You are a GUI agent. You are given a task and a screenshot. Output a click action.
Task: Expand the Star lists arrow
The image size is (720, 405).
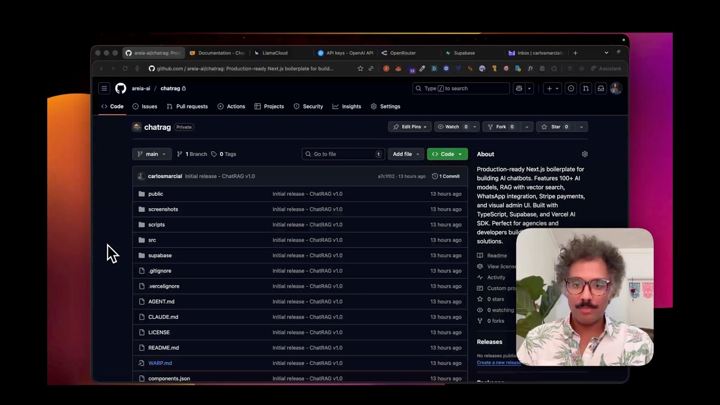pos(581,127)
